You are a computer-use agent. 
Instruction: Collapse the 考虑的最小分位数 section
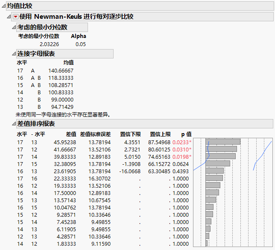click(14, 27)
